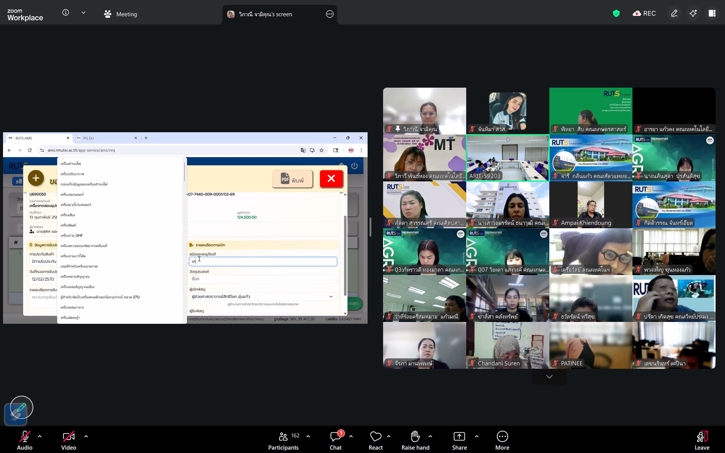Turn on the Video camera
This screenshot has width=725, height=453.
point(68,437)
